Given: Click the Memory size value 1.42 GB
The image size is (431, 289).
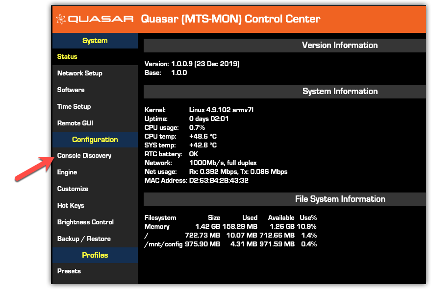Looking at the screenshot, I should click(x=207, y=227).
